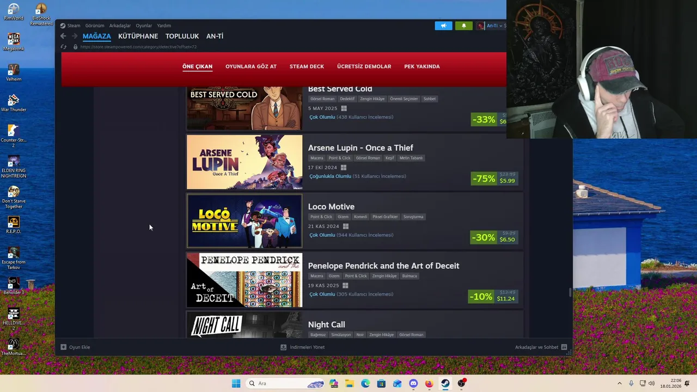Click the Bulmaca tag on Penelope Pendrick

tap(409, 276)
